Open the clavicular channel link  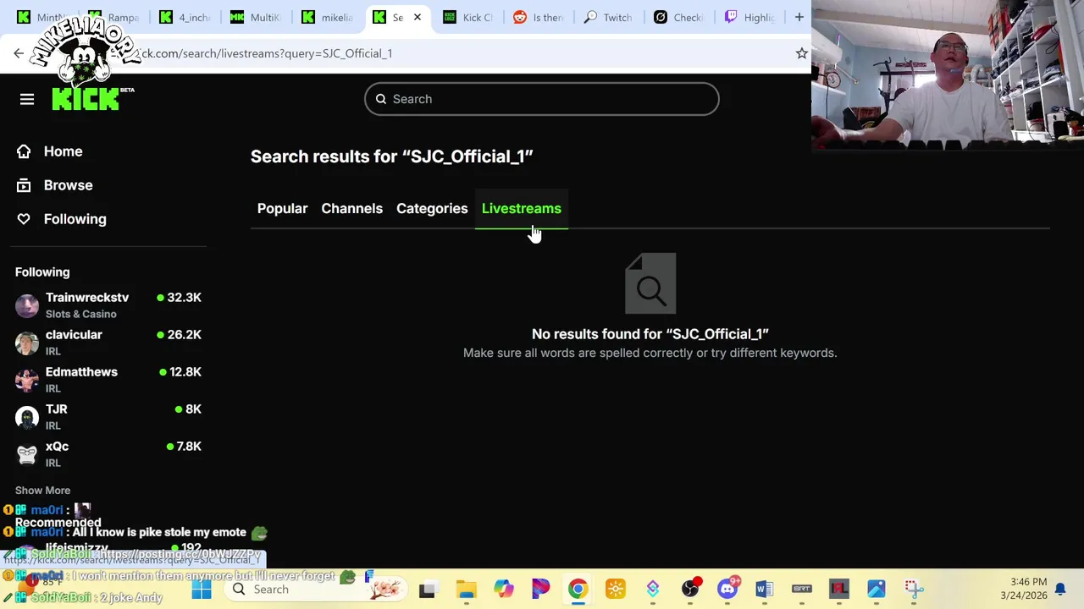coord(74,335)
